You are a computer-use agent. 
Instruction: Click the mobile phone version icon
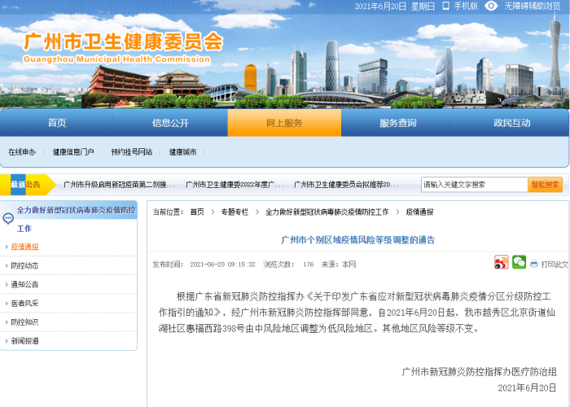(445, 6)
